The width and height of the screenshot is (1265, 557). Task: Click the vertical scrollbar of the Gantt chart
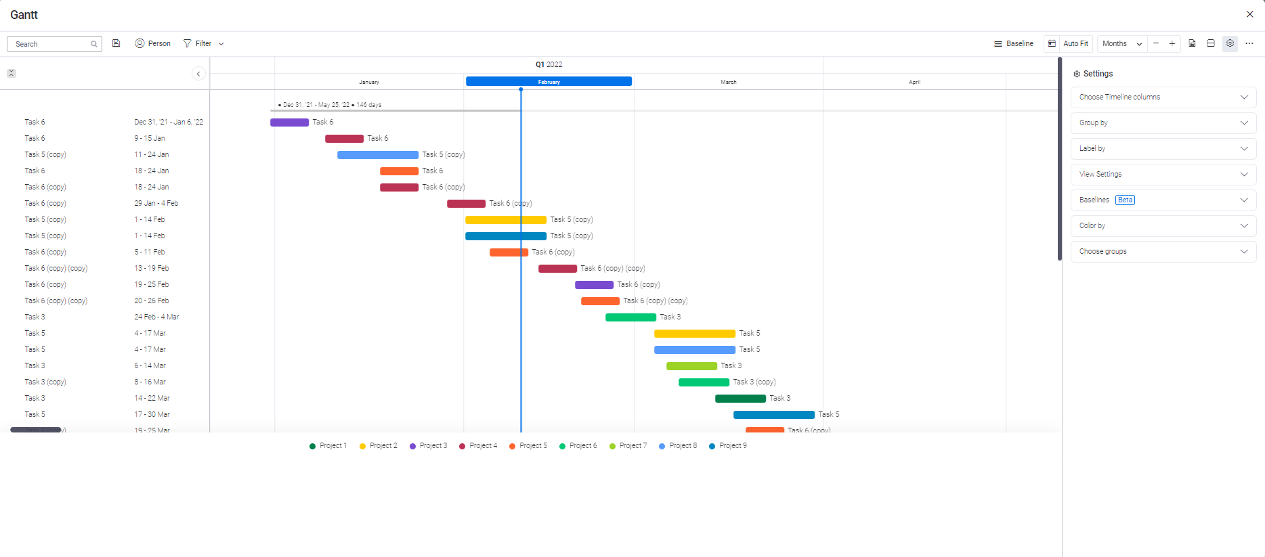1060,159
